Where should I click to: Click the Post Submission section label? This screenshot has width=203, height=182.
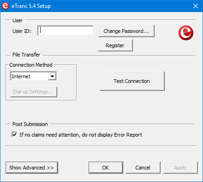coord(30,124)
